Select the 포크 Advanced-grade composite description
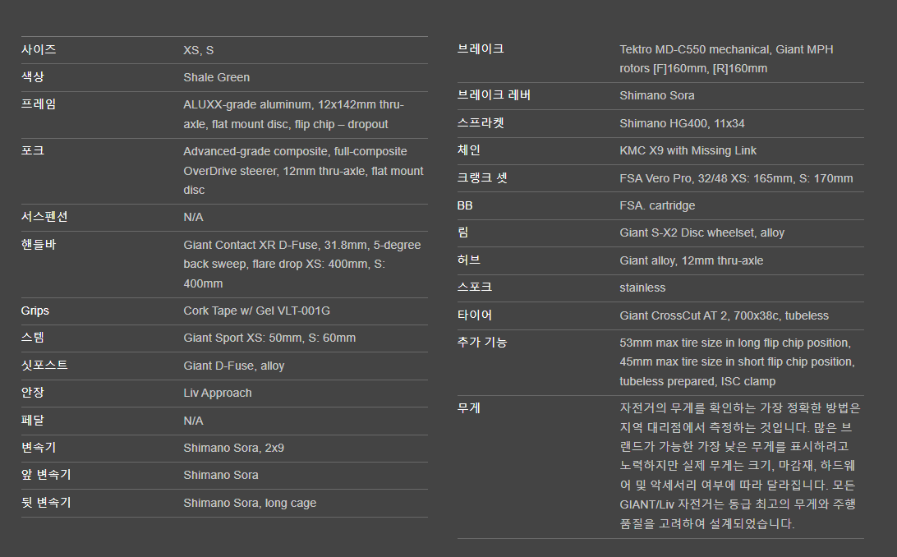 303,170
